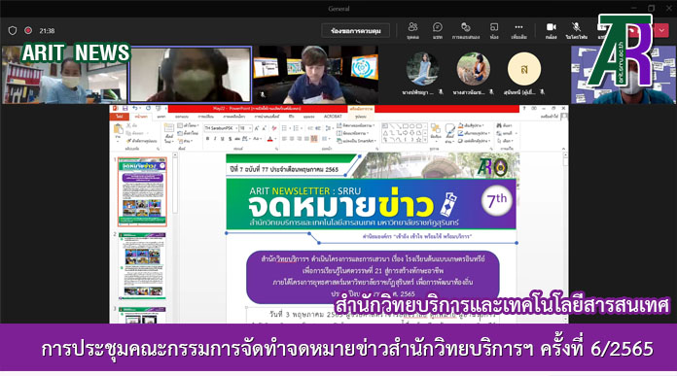Click the Redo icon in quick access
Viewport: 677px width, 376px height.
click(148, 108)
